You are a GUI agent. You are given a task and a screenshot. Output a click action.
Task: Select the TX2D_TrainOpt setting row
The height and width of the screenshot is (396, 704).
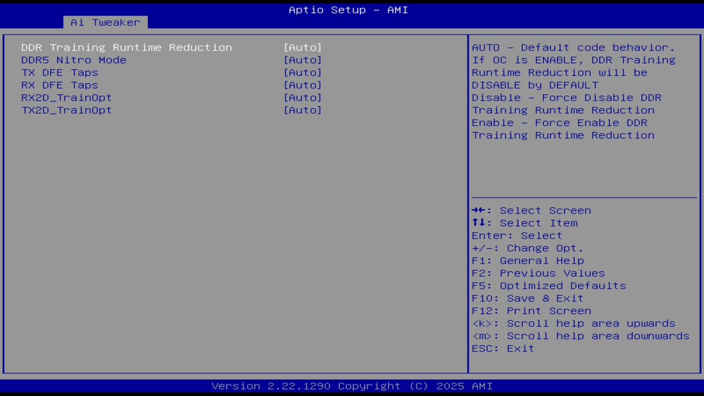tap(66, 110)
